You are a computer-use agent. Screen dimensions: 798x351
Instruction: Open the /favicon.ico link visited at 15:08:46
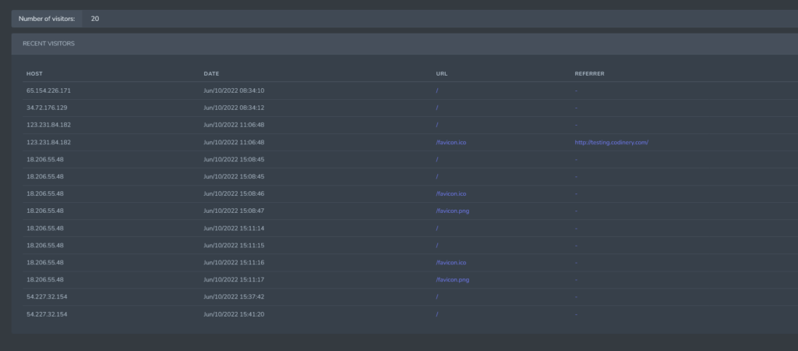pyautogui.click(x=451, y=193)
